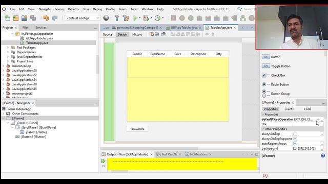Click the title property value field
The width and height of the screenshot is (328, 184).
pyautogui.click(x=306, y=124)
